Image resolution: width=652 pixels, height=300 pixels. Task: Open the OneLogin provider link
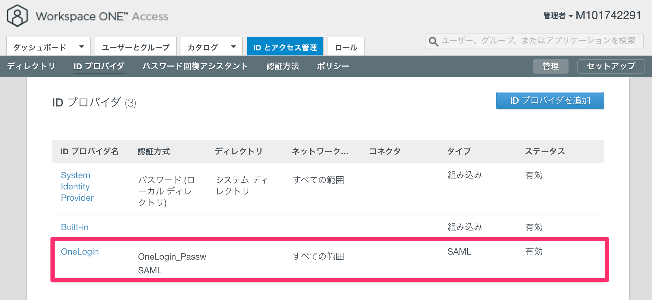pyautogui.click(x=80, y=251)
